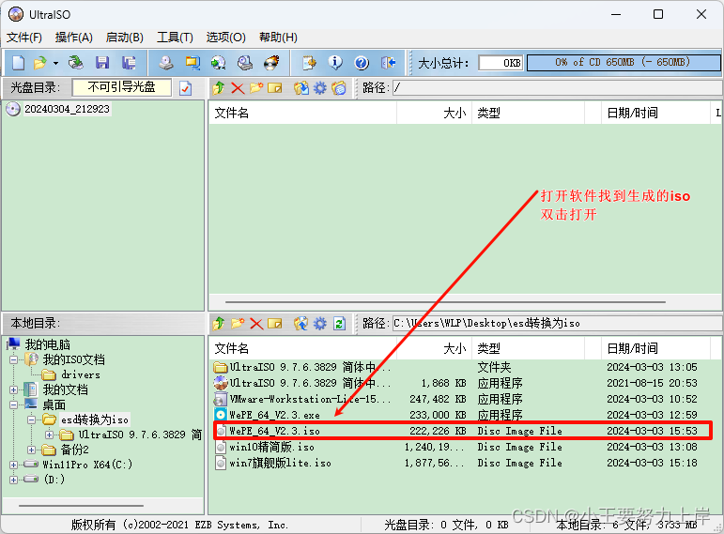Click the 0% of CD 650MB capacity bar
This screenshot has width=724, height=534.
[x=624, y=62]
